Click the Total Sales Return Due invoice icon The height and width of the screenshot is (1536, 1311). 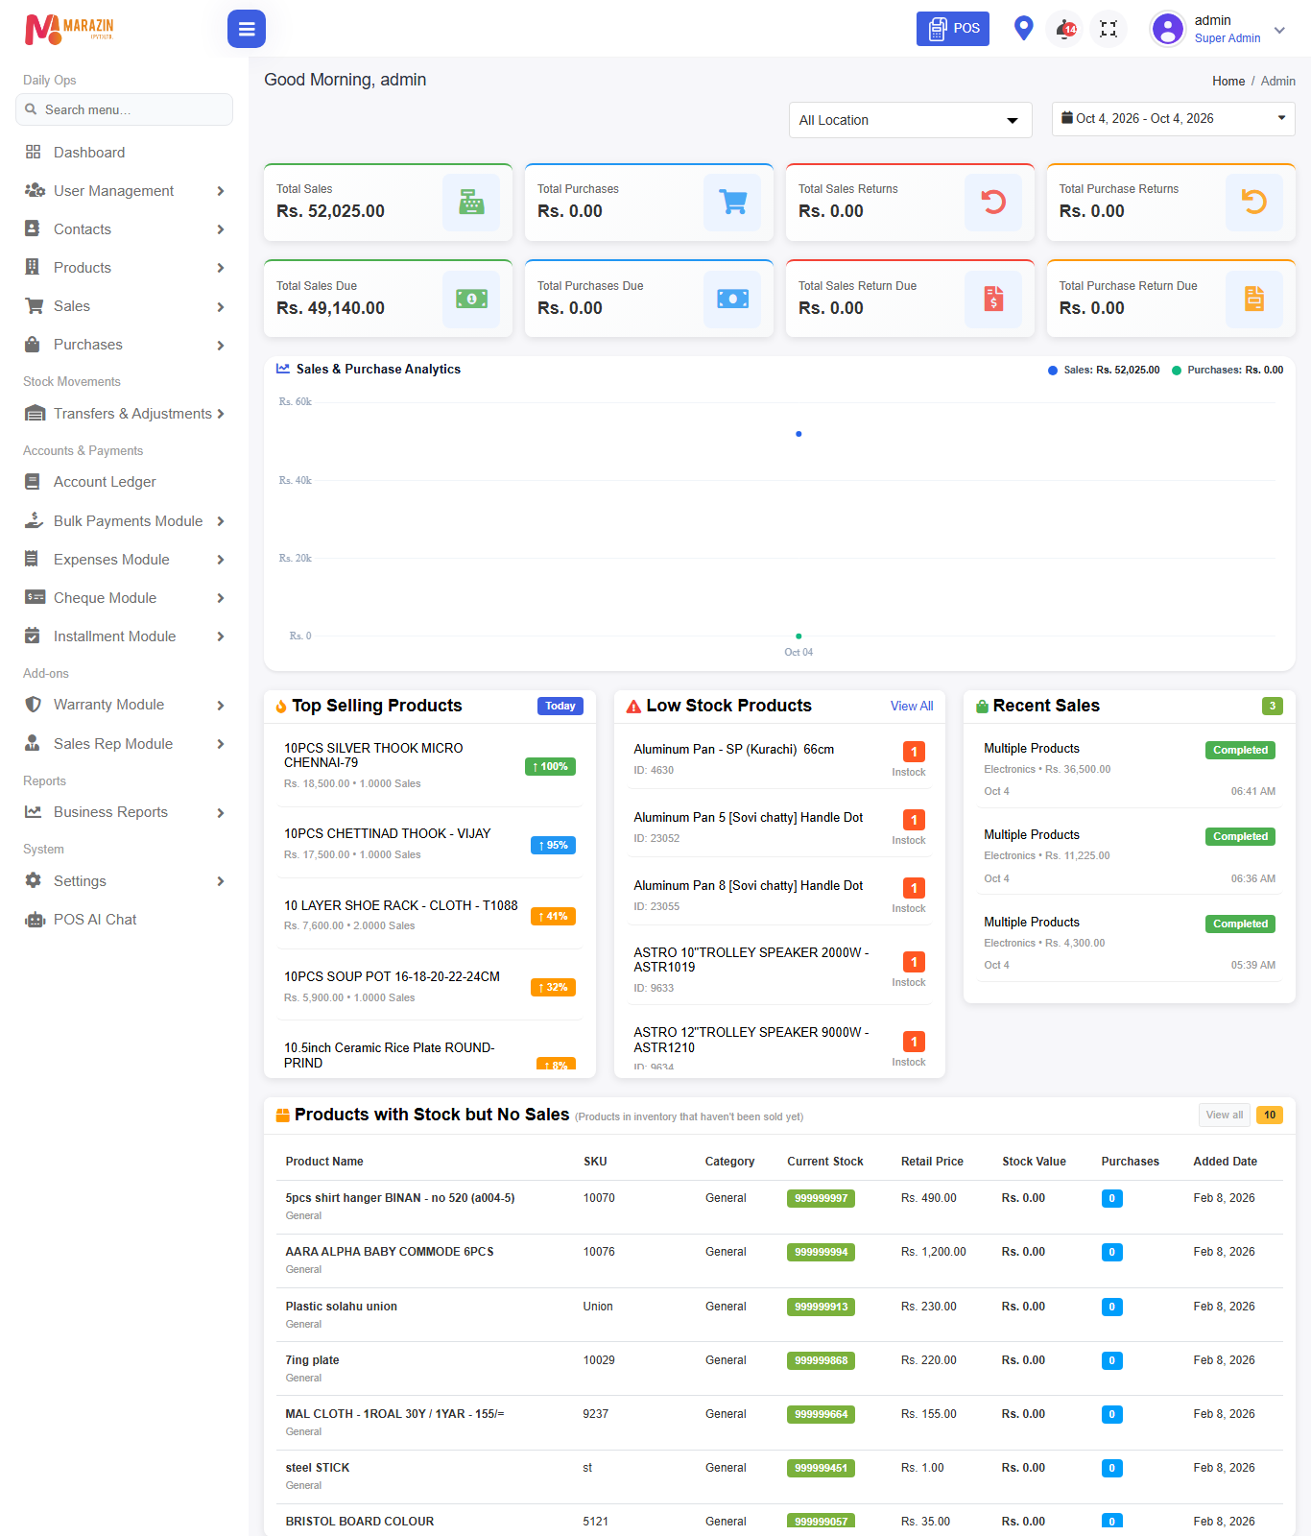click(993, 300)
